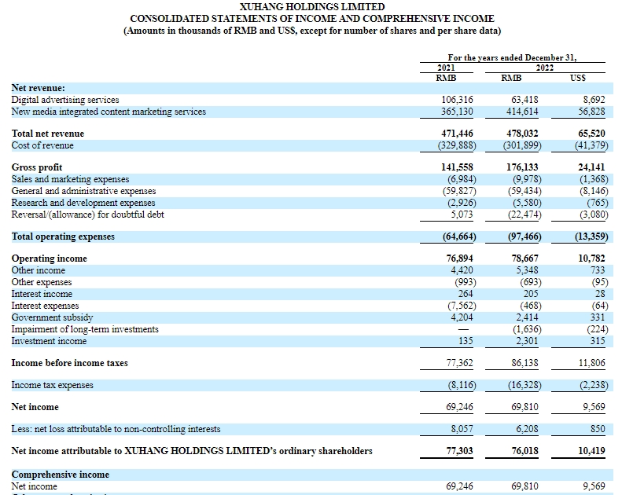622x495 pixels.
Task: Select 'CONSOLIDATED STATEMENTS OF INCOME AND COMPREHENSIVE INCOME' heading
Action: (312, 19)
